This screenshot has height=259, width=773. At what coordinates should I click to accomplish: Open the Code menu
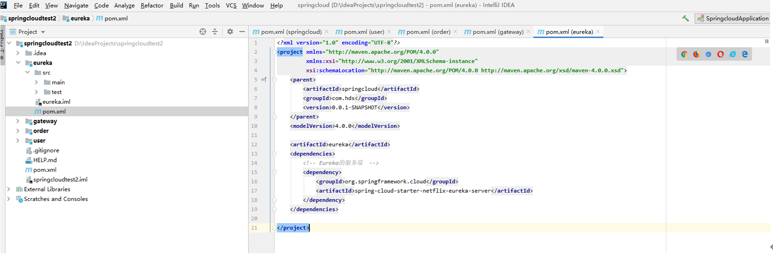point(101,5)
